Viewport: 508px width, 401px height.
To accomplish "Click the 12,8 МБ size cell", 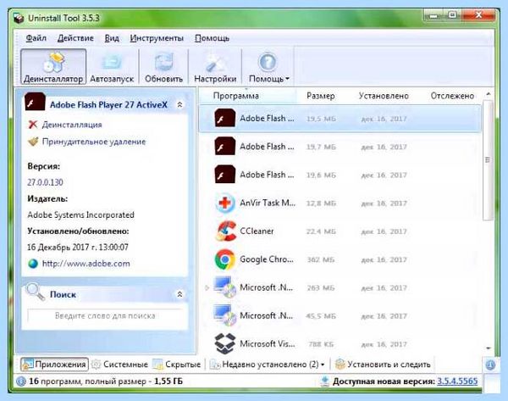I will coord(321,203).
